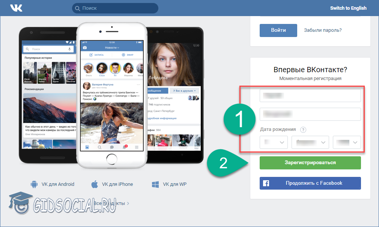
Task: Focus the Поиск search field
Action: [x=115, y=8]
